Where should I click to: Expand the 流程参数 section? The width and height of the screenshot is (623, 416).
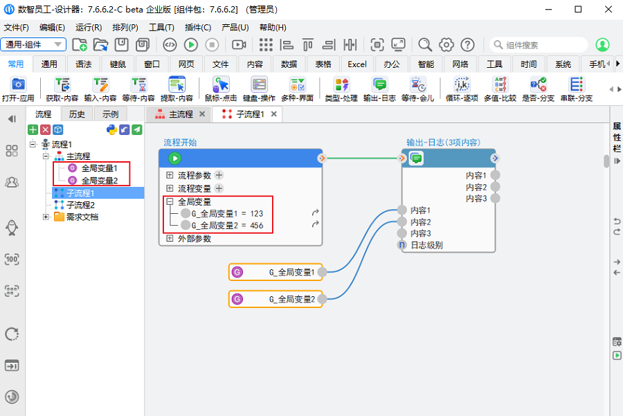[x=170, y=176]
